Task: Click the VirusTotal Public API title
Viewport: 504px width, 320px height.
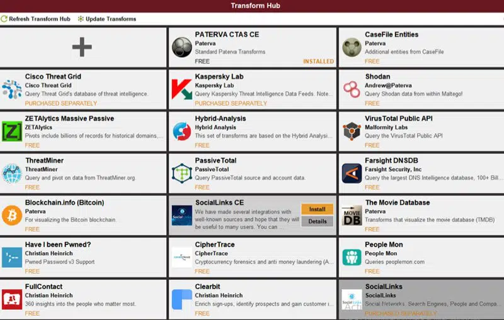Action: pyautogui.click(x=399, y=118)
